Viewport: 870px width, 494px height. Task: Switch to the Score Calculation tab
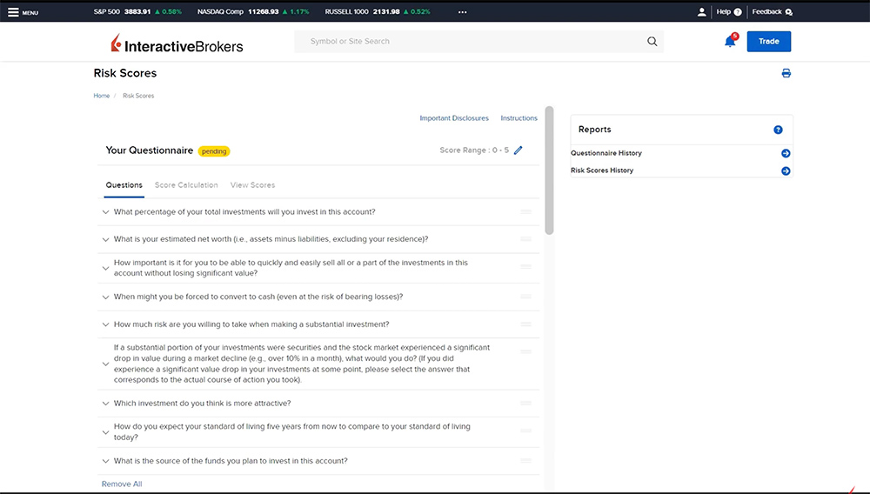(186, 185)
